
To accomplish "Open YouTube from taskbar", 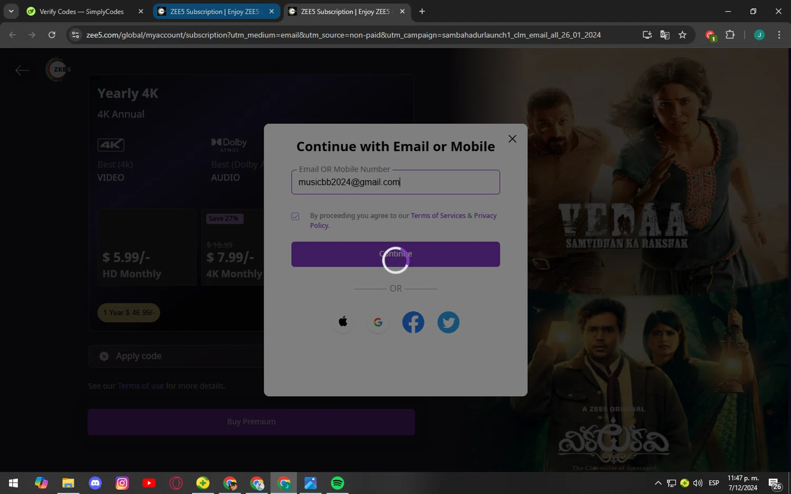I will pyautogui.click(x=149, y=483).
